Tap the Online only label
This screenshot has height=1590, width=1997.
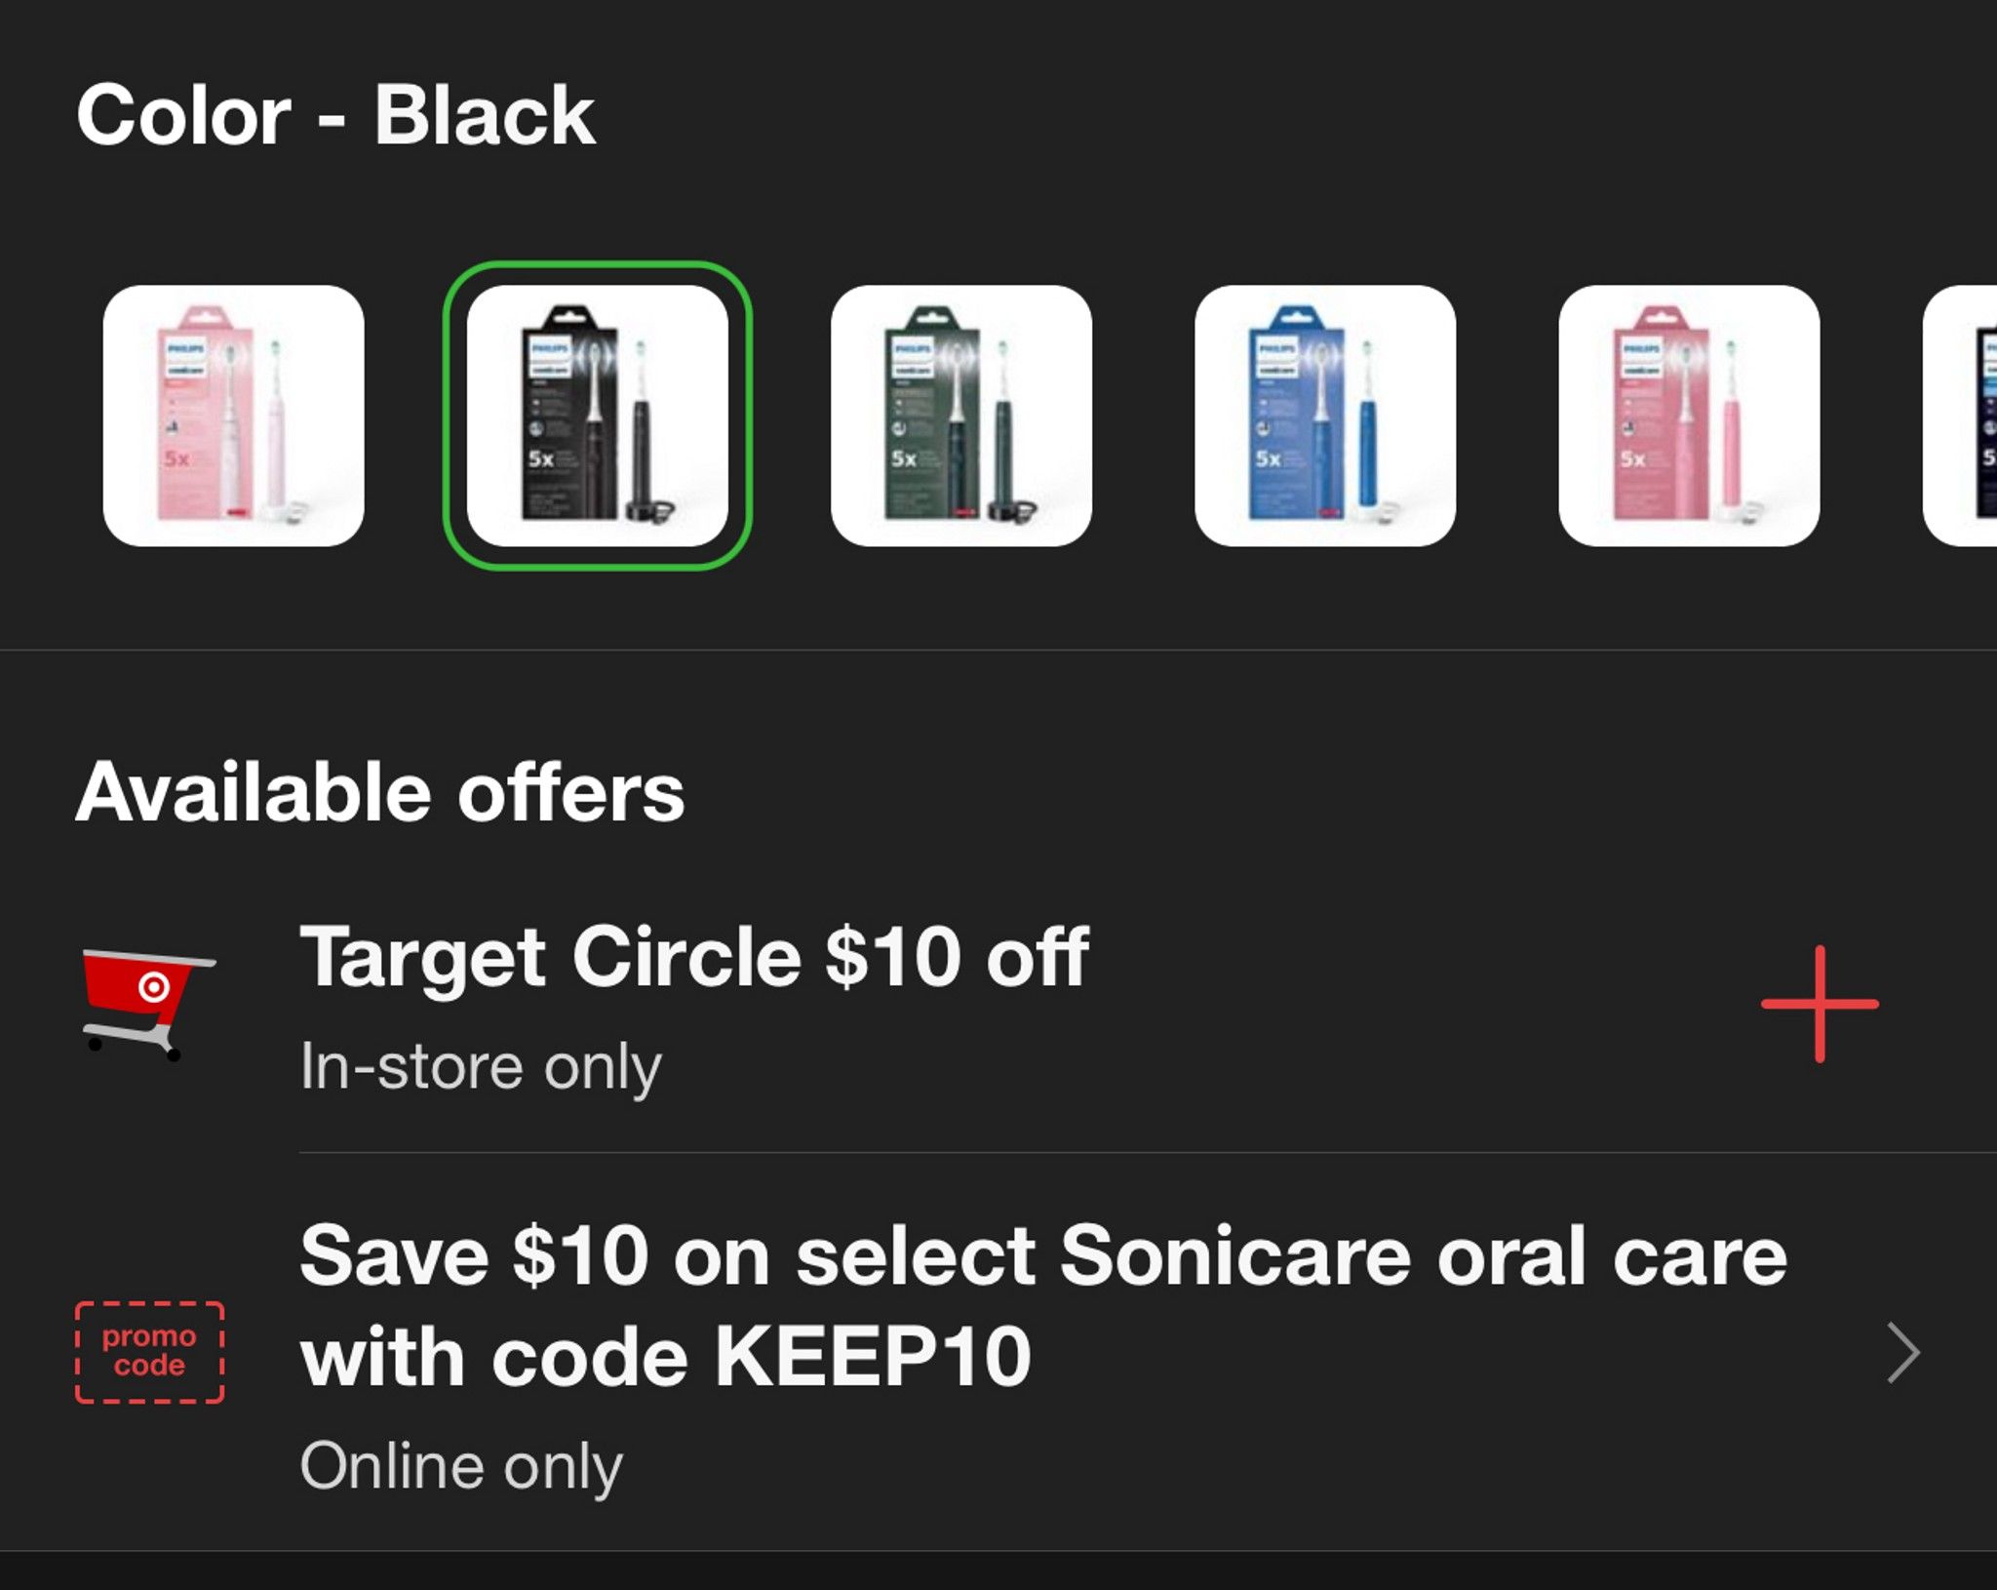coord(461,1465)
